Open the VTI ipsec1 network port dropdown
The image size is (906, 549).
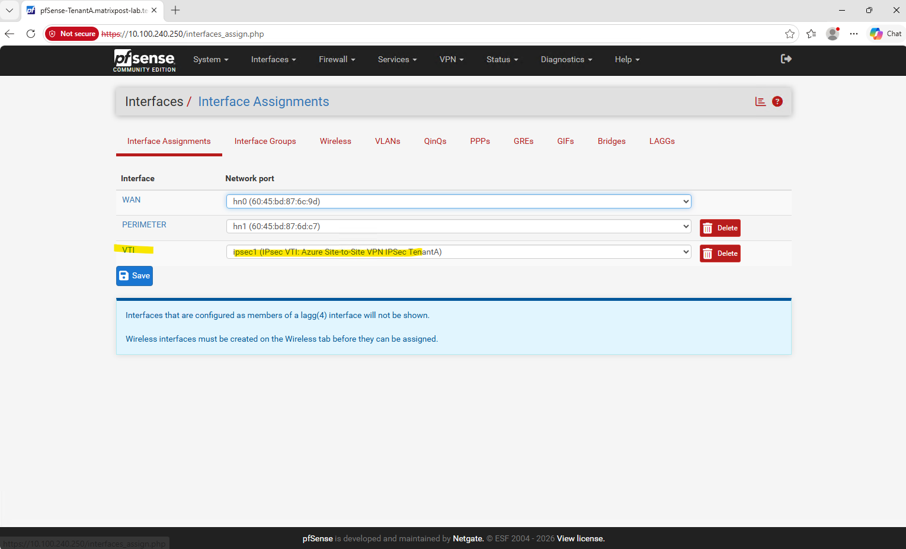coord(459,252)
